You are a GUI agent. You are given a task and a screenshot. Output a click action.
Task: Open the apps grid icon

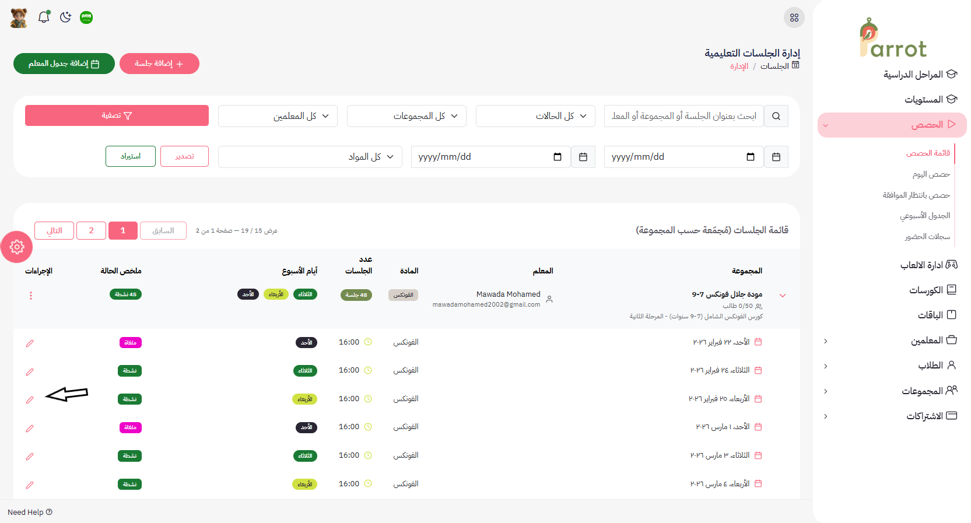(x=794, y=18)
